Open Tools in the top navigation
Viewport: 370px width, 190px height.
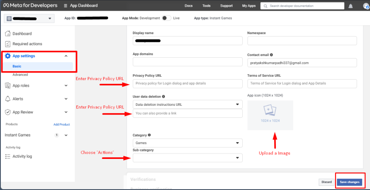[x=206, y=6]
